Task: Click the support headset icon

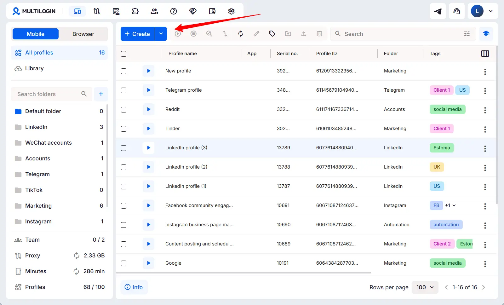Action: [457, 11]
